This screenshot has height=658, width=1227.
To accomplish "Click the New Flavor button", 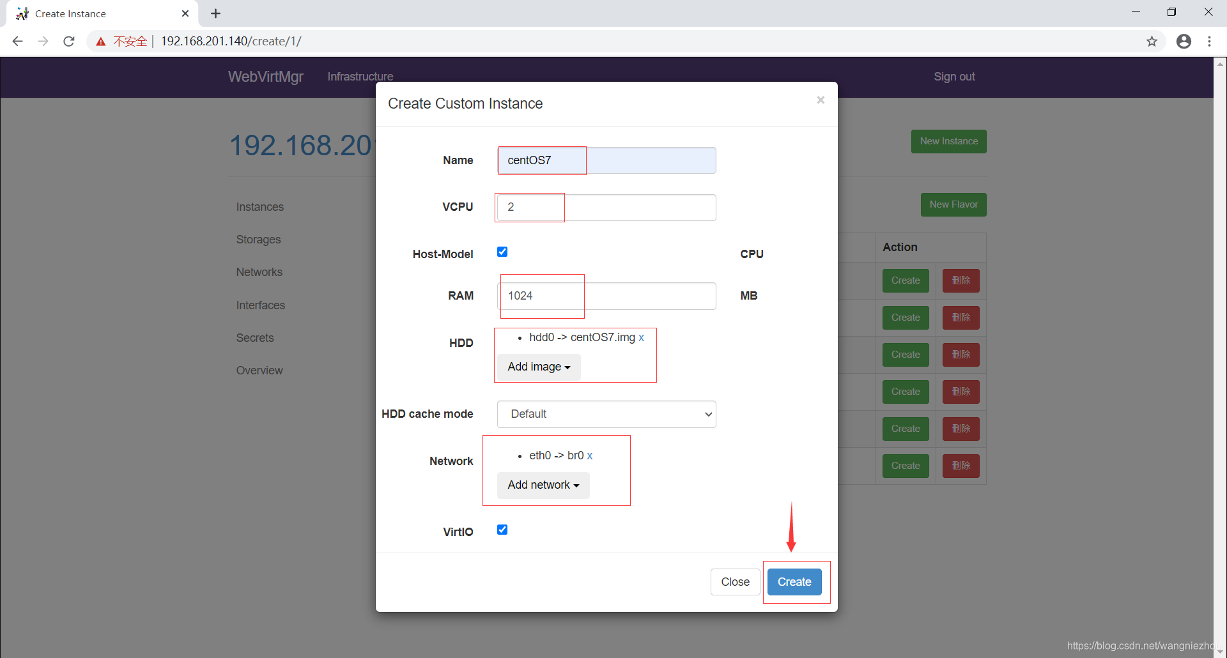I will click(x=953, y=204).
